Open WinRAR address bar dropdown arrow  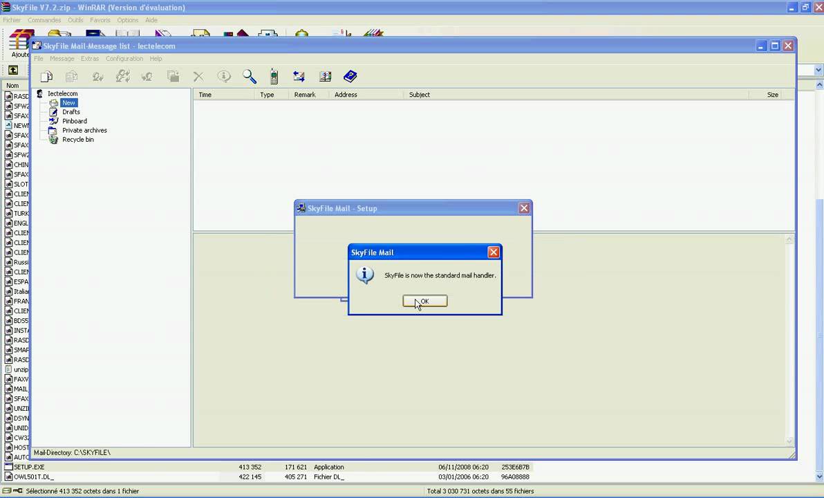(x=818, y=70)
